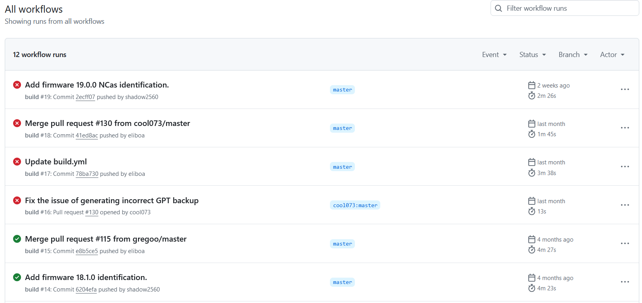Focus the Filter workflow runs field
This screenshot has height=303, width=642.
coord(565,8)
